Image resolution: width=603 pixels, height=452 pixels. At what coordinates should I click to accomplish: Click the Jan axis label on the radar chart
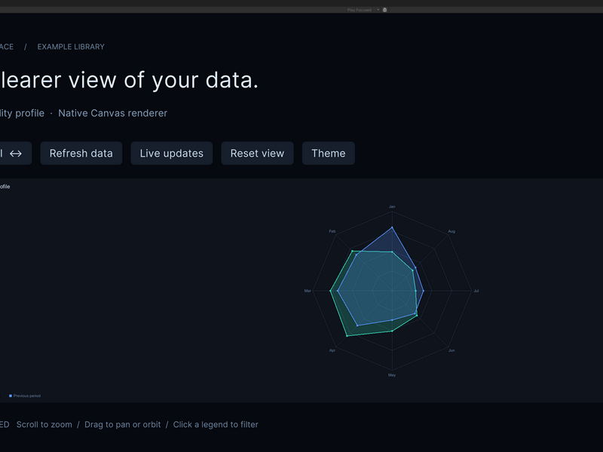point(392,206)
